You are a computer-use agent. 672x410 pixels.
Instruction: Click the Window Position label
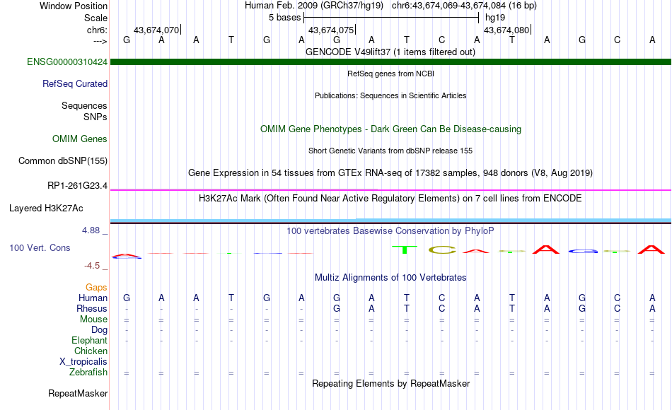[74, 6]
